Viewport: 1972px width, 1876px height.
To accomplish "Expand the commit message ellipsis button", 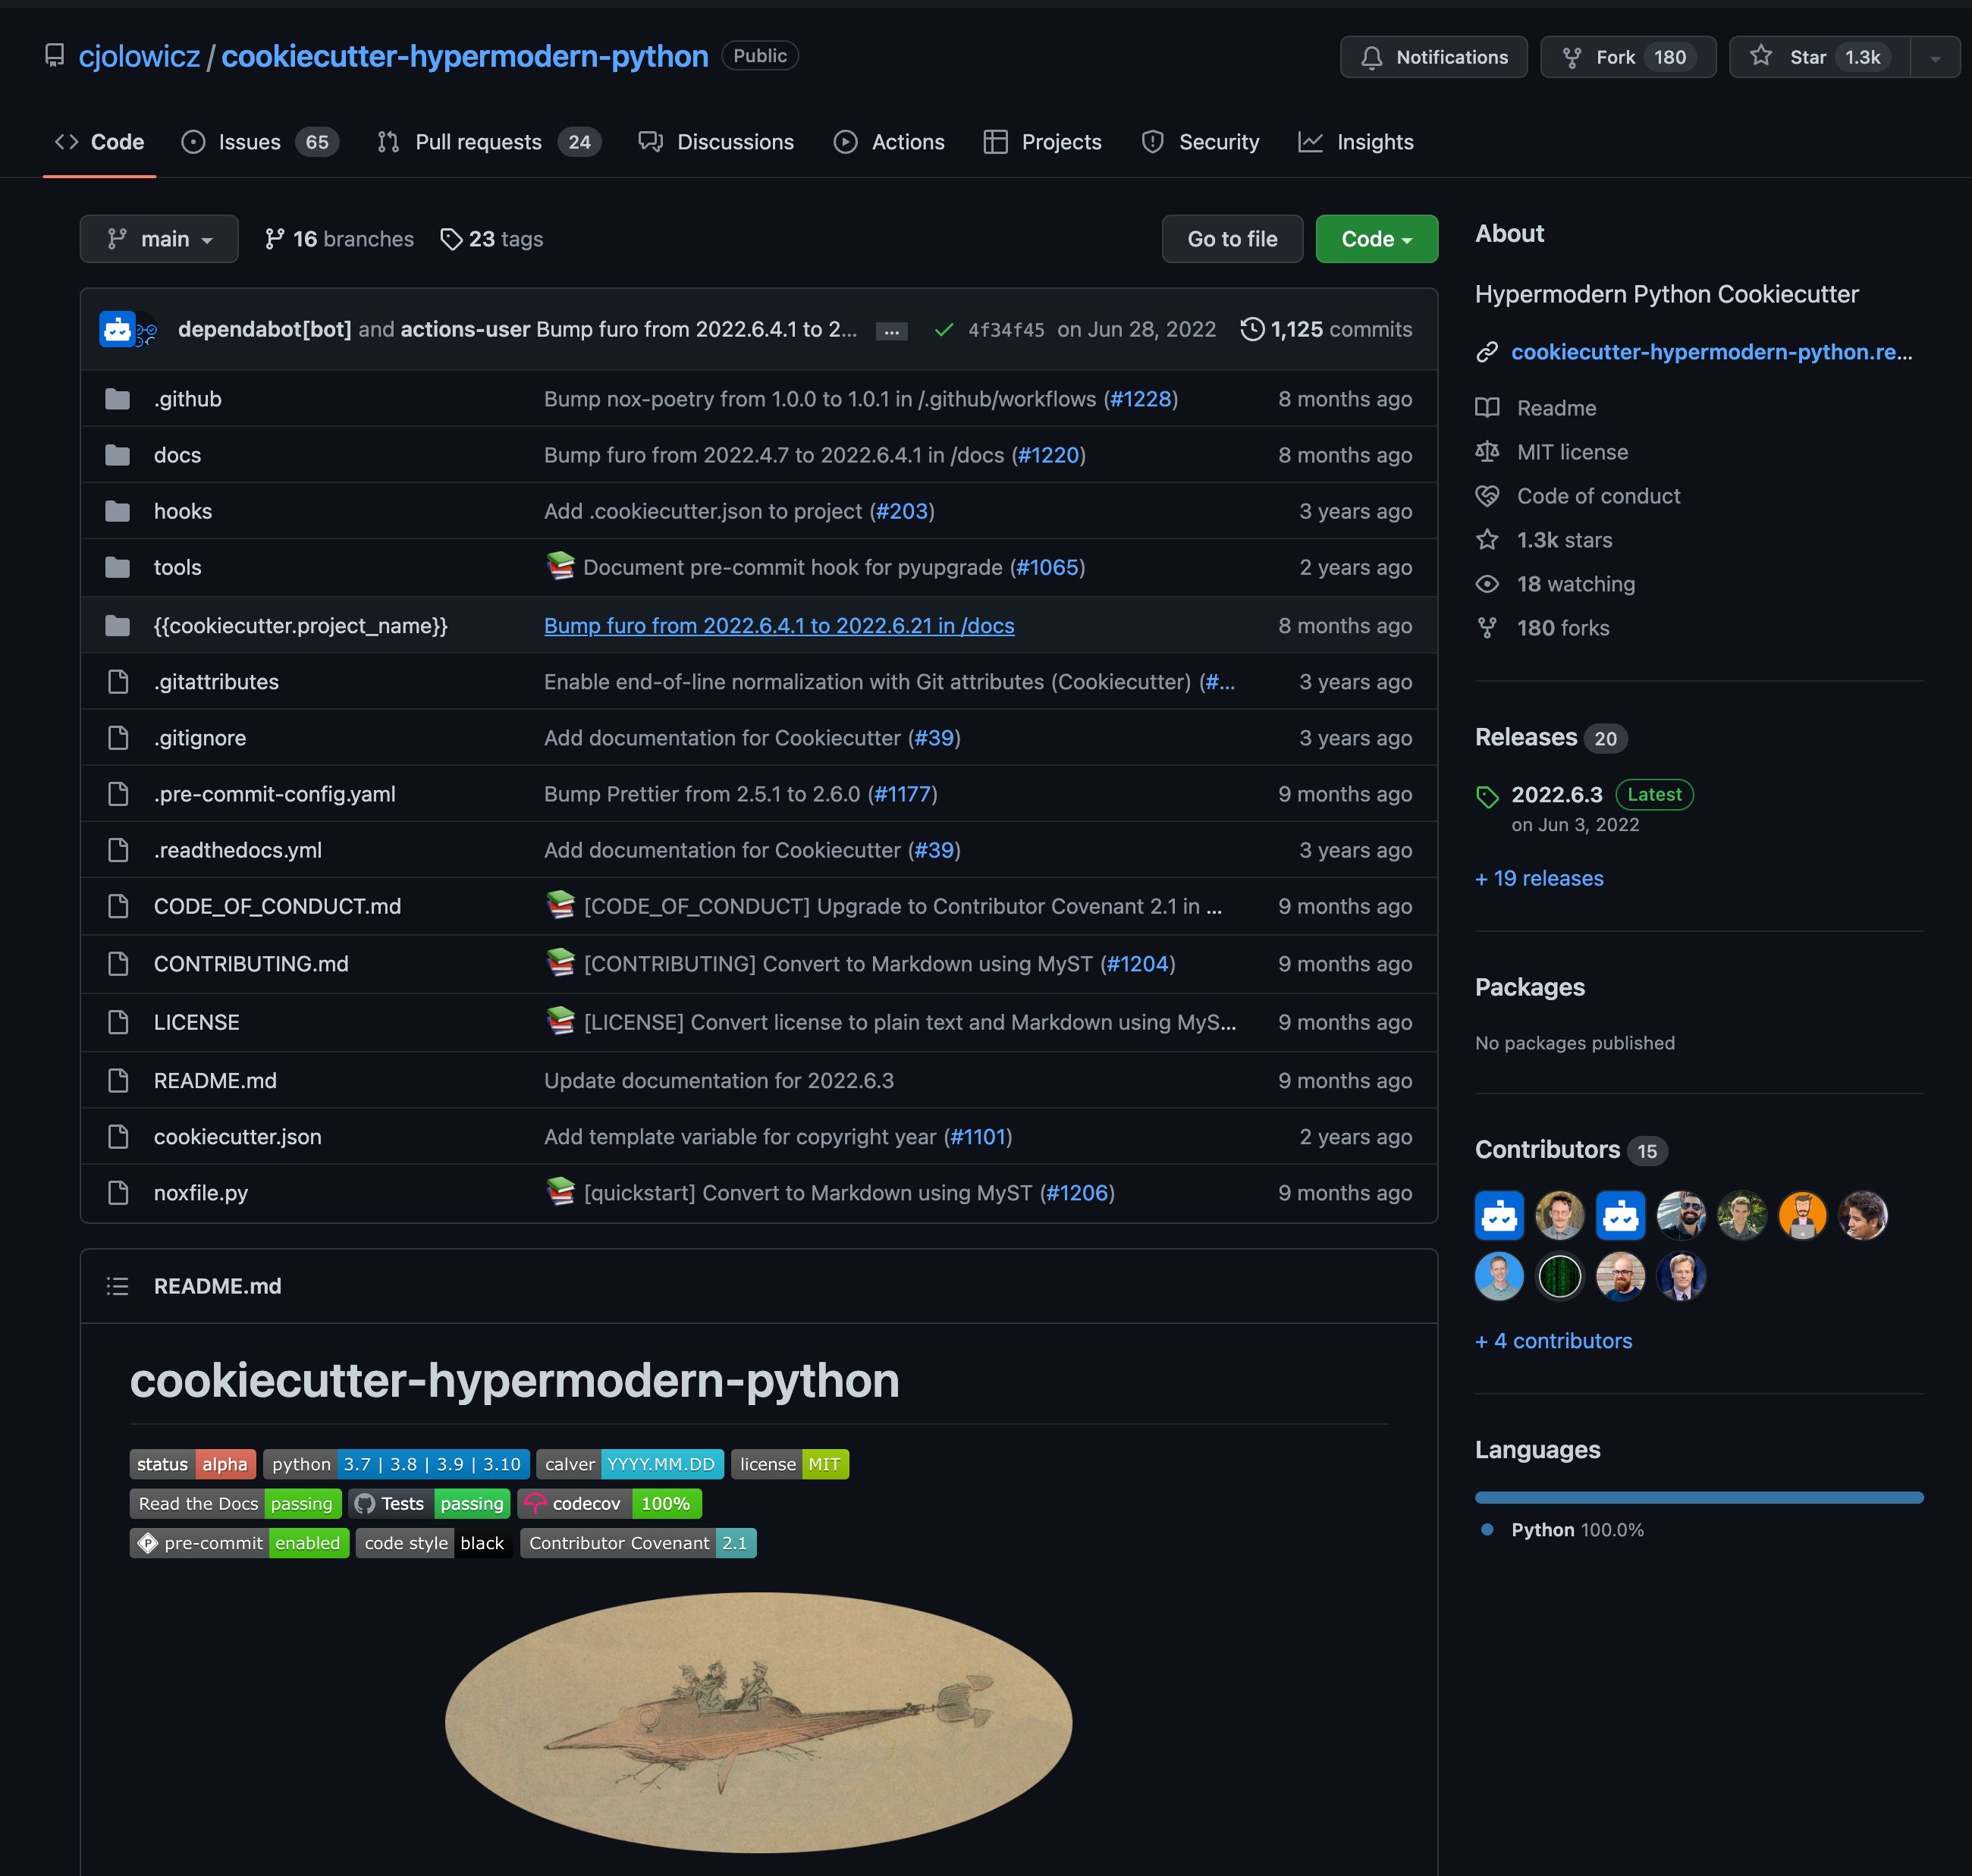I will click(x=891, y=331).
